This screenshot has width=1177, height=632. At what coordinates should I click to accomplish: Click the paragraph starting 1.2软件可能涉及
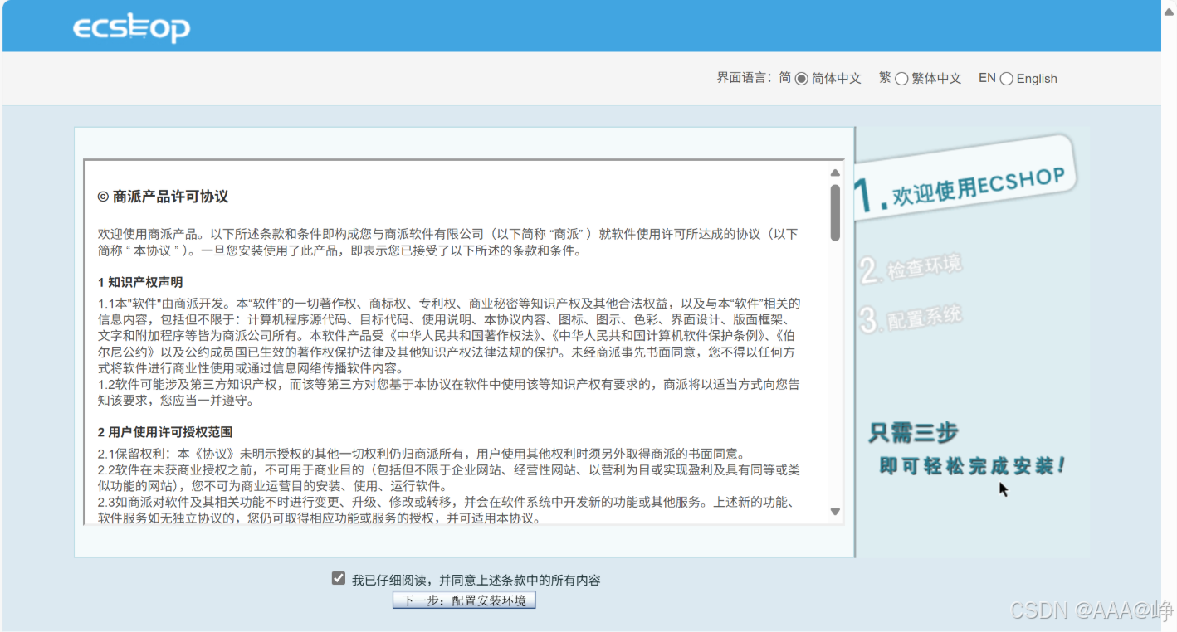pos(449,393)
